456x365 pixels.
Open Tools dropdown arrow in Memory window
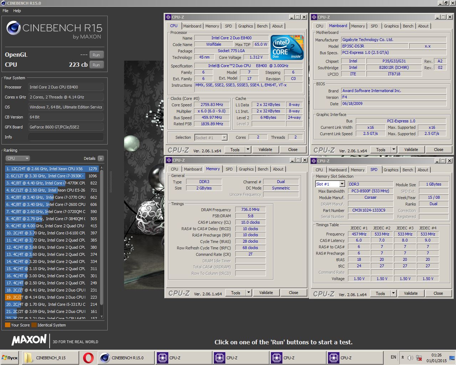[x=249, y=293]
